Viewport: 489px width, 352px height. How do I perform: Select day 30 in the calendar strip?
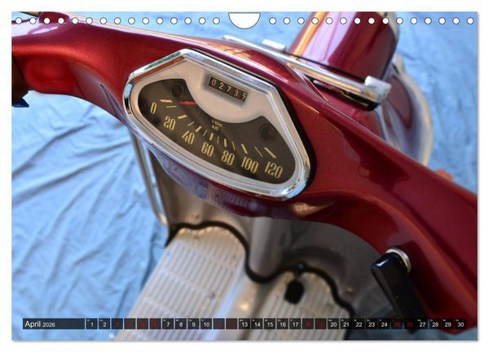[460, 324]
